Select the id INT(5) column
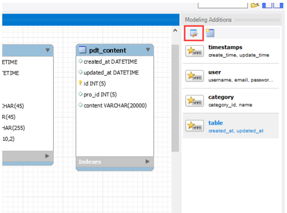287x213 pixels. click(x=95, y=83)
